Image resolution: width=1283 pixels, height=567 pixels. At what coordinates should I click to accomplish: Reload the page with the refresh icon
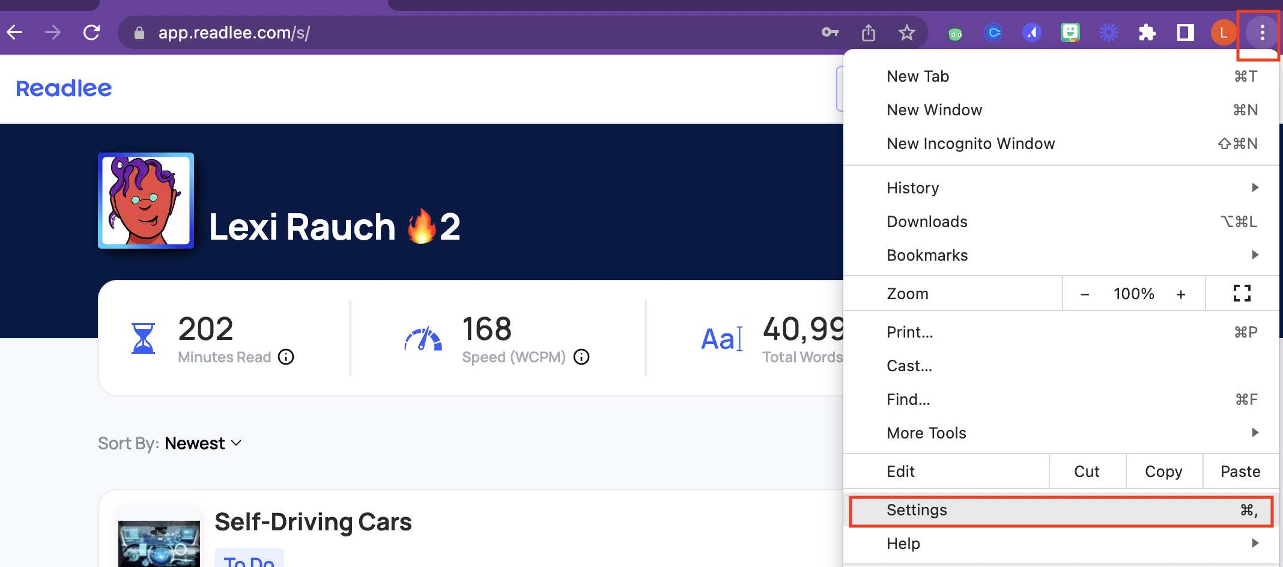[91, 32]
